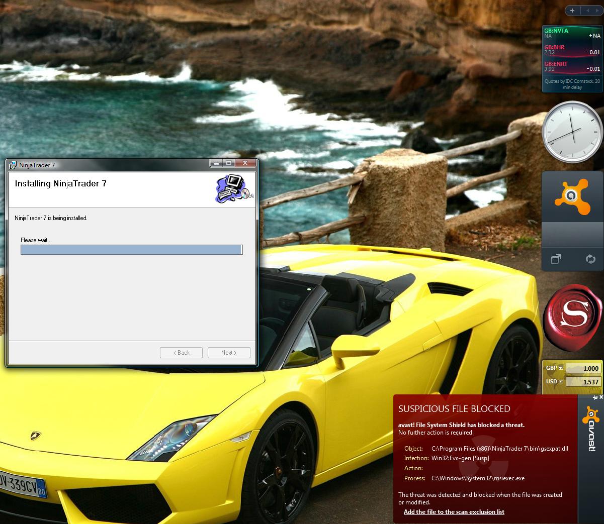
Task: Click the next gadget page arrow
Action: click(x=596, y=11)
